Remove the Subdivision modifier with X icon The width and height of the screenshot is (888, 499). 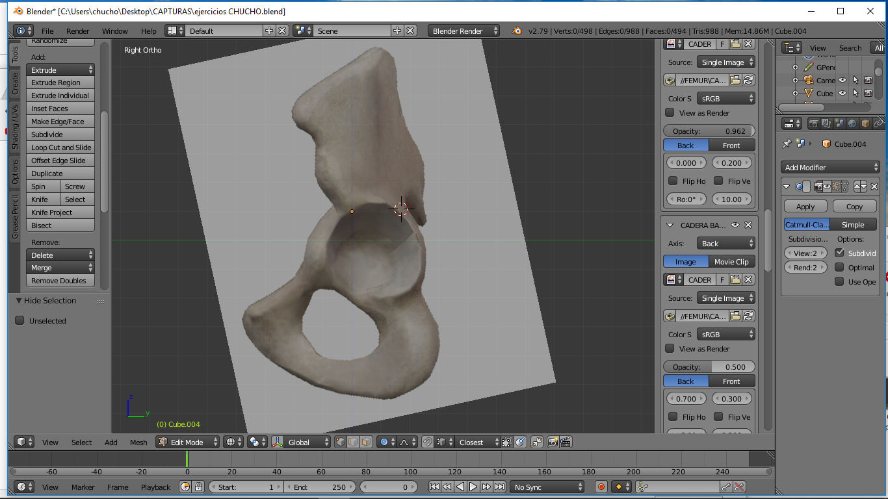(x=874, y=187)
